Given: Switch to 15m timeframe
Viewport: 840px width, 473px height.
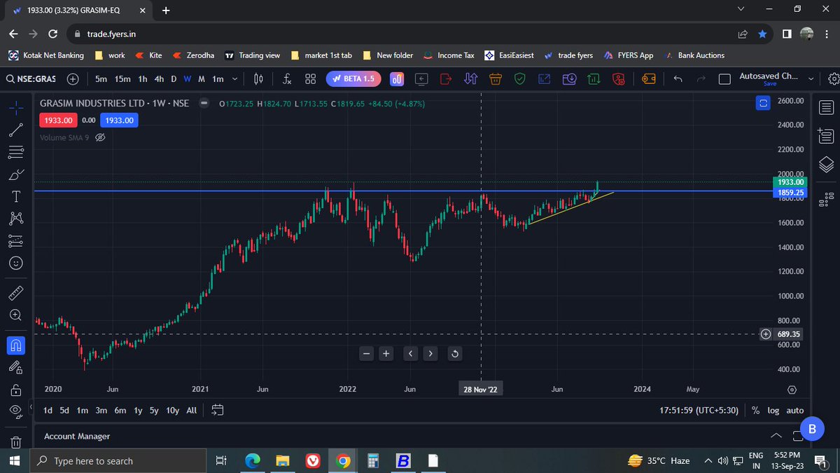Looking at the screenshot, I should tap(122, 79).
